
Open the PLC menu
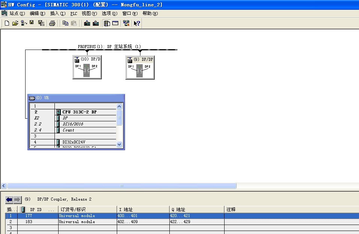pyautogui.click(x=74, y=14)
